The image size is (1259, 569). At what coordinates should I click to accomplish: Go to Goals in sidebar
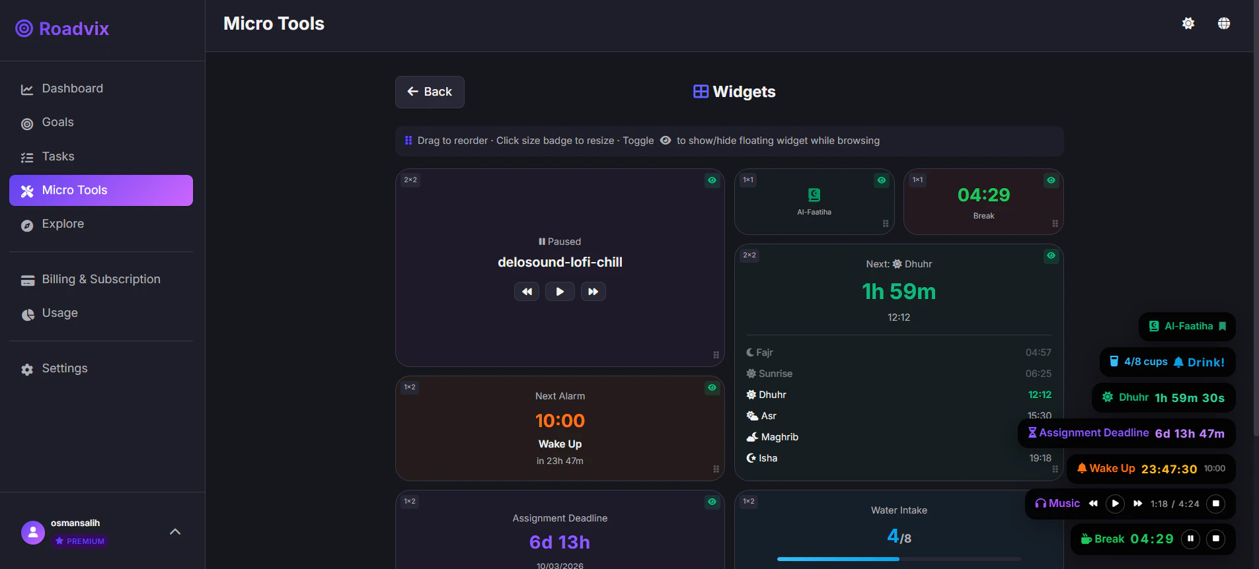point(101,122)
